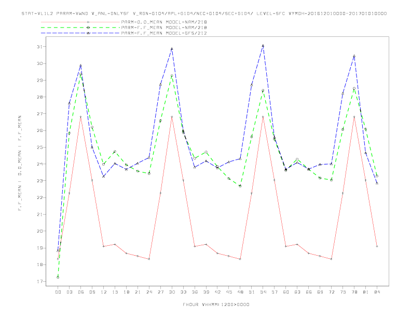Click red solid line sample in legend
The width and height of the screenshot is (411, 318).
pyautogui.click(x=80, y=22)
